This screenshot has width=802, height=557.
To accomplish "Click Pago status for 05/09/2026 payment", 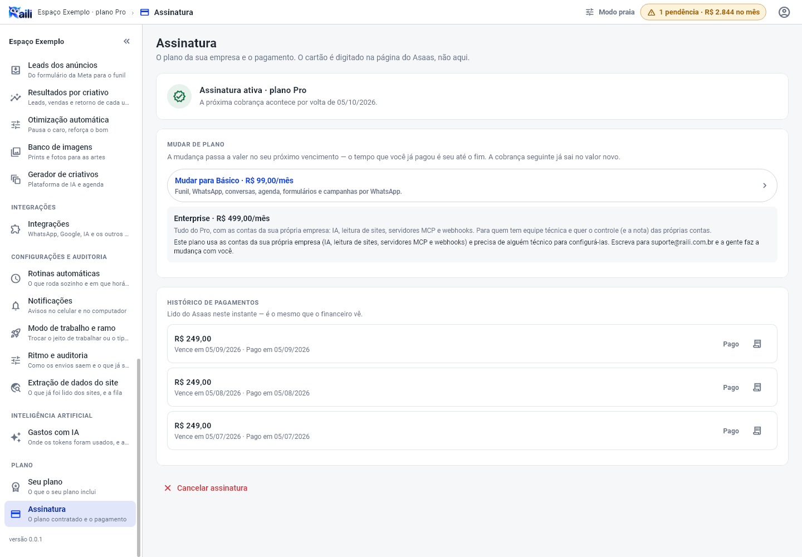I will pyautogui.click(x=731, y=344).
